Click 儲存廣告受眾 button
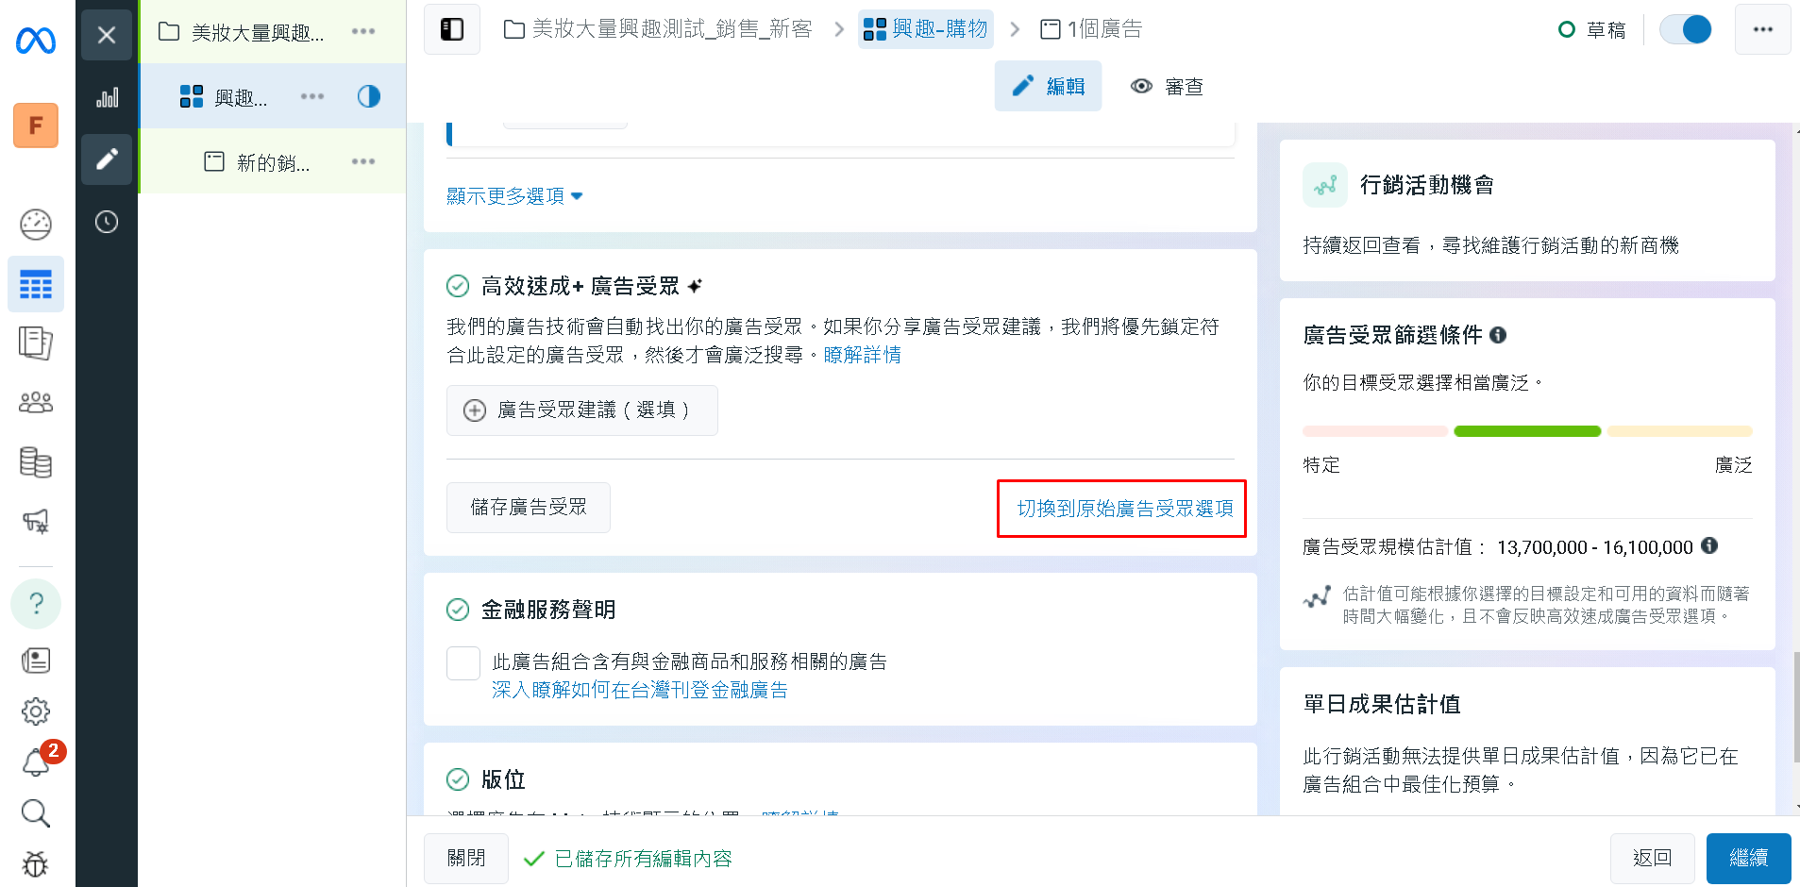Screen dimensions: 1800x887 click(x=529, y=508)
